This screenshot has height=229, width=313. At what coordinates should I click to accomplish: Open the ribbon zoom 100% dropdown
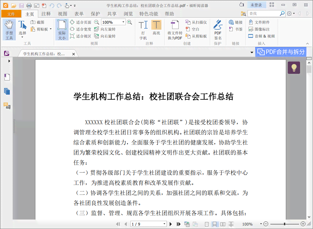click(123, 22)
